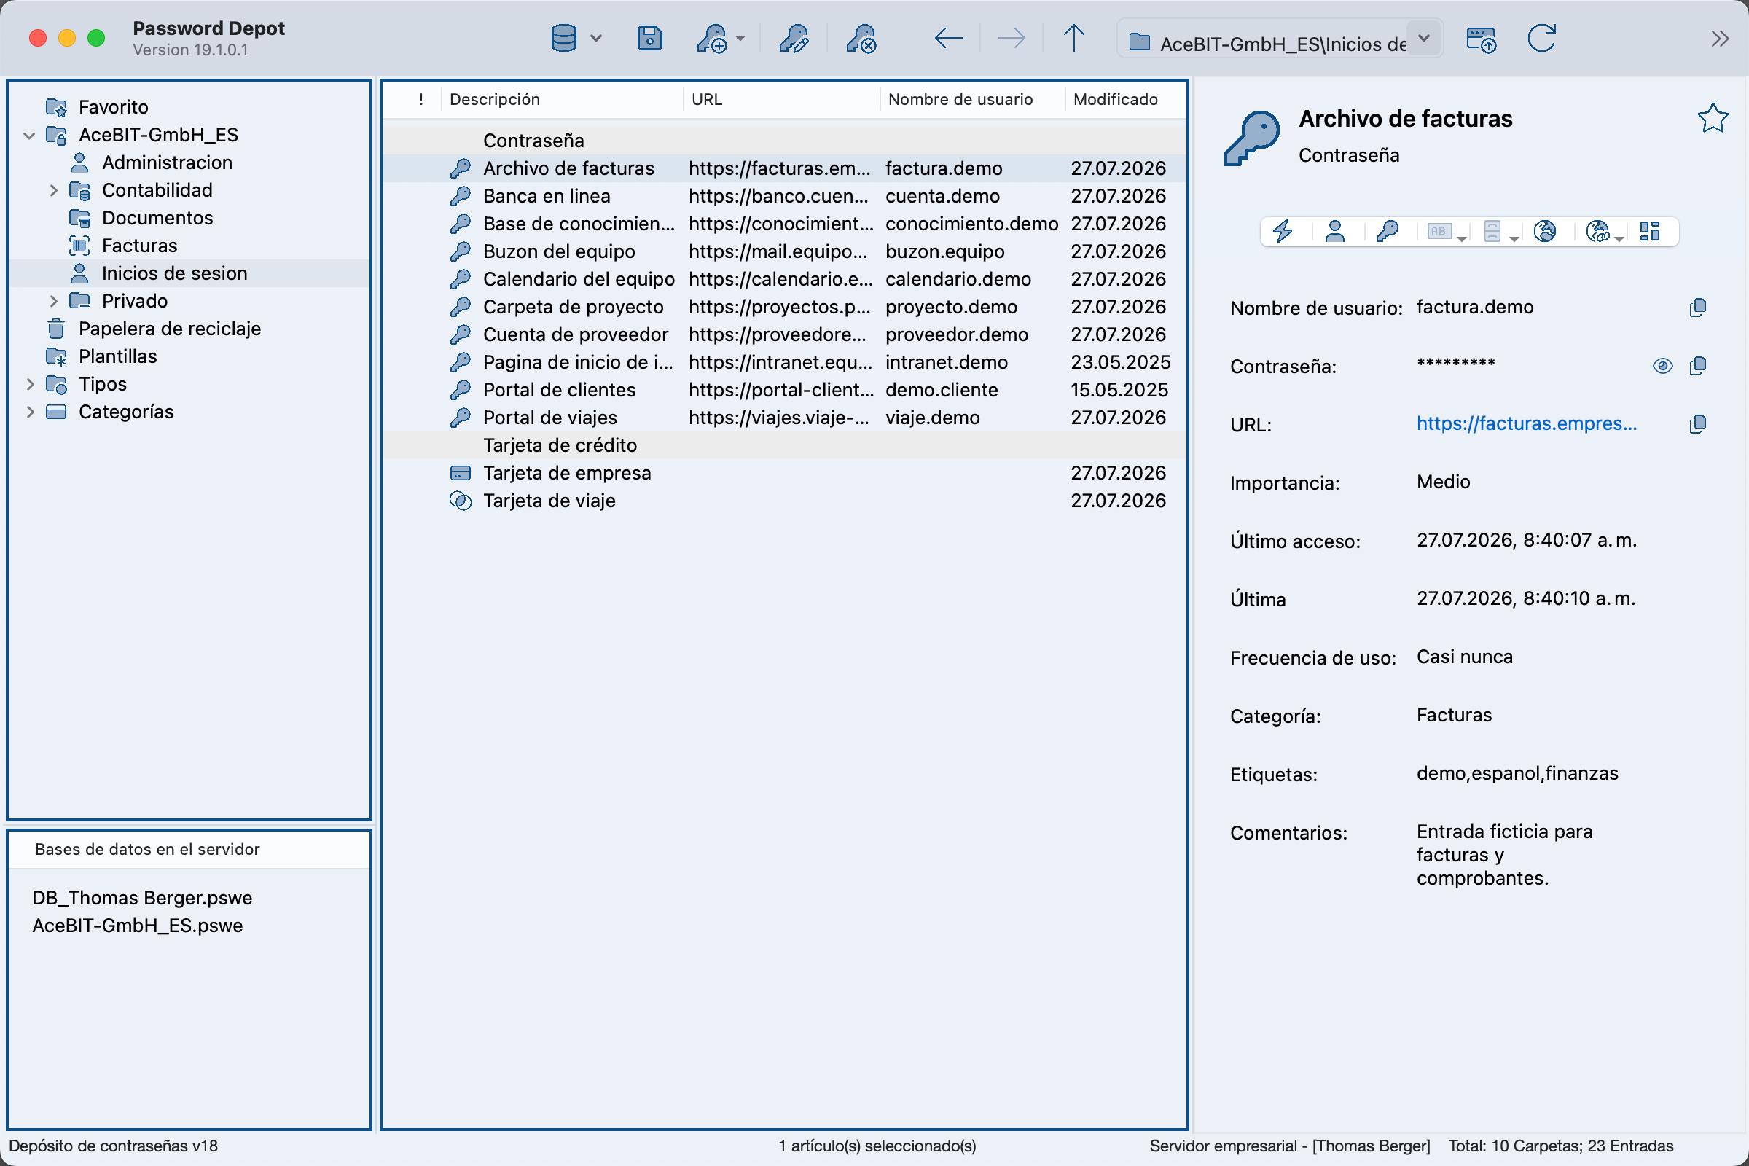This screenshot has height=1166, width=1749.
Task: Add a new entry with key-plus icon
Action: coord(712,39)
